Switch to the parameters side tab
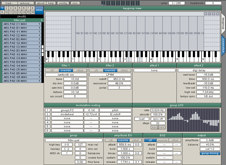 [x=223, y=45]
